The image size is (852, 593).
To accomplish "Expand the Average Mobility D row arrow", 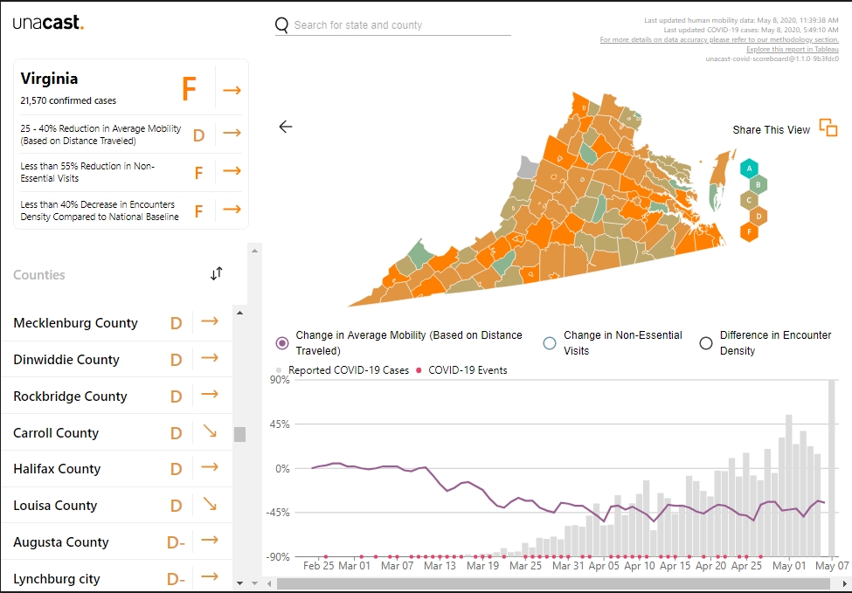I will click(x=232, y=133).
